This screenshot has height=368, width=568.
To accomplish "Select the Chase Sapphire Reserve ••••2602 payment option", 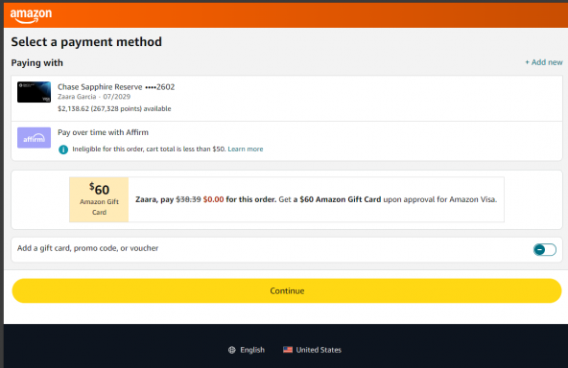I will click(287, 98).
